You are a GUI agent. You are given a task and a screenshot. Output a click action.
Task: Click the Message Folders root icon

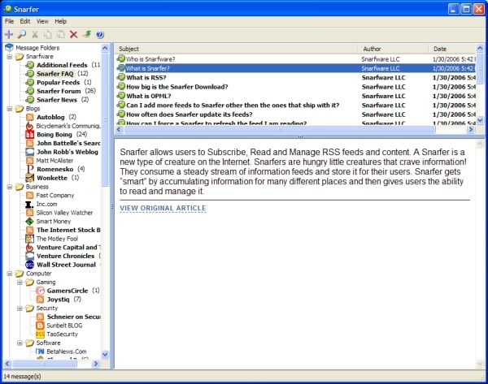click(9, 48)
